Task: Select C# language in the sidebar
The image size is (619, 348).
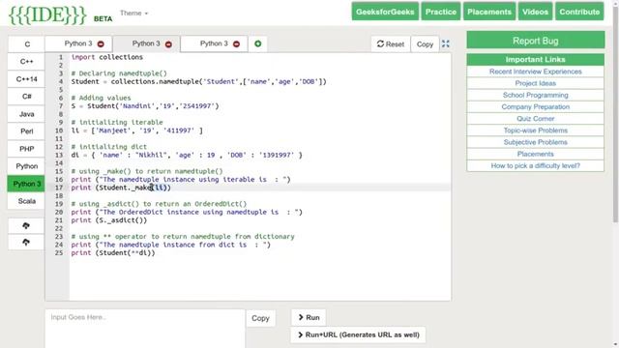Action: point(26,97)
